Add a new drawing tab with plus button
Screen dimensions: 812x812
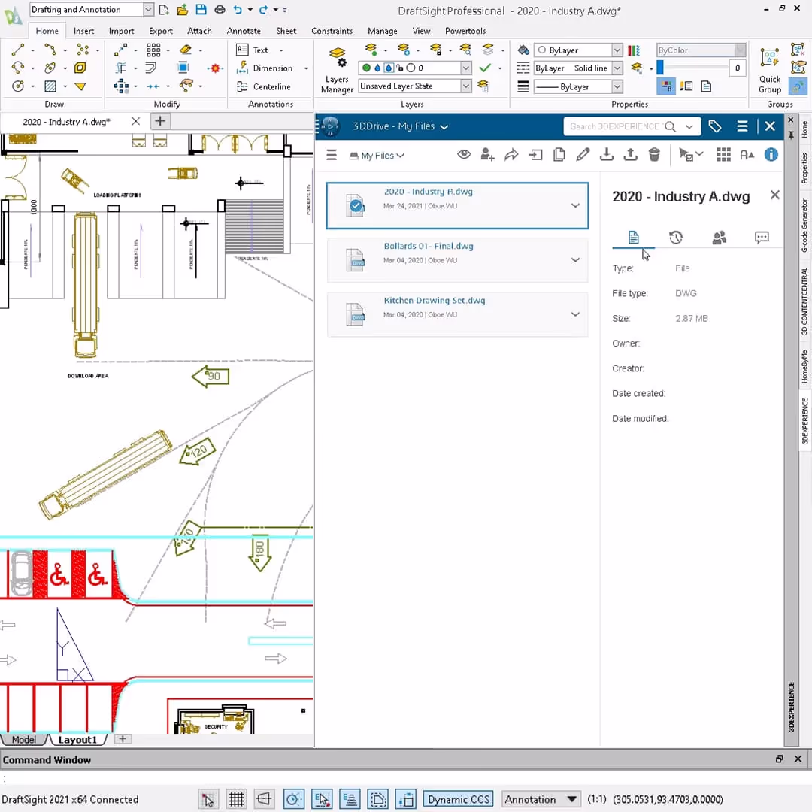[160, 121]
